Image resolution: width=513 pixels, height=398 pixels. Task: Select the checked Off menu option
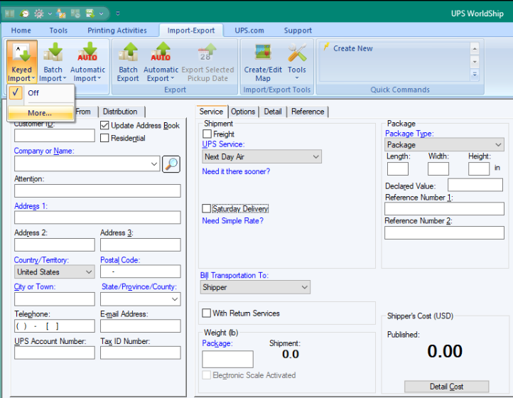tap(41, 93)
